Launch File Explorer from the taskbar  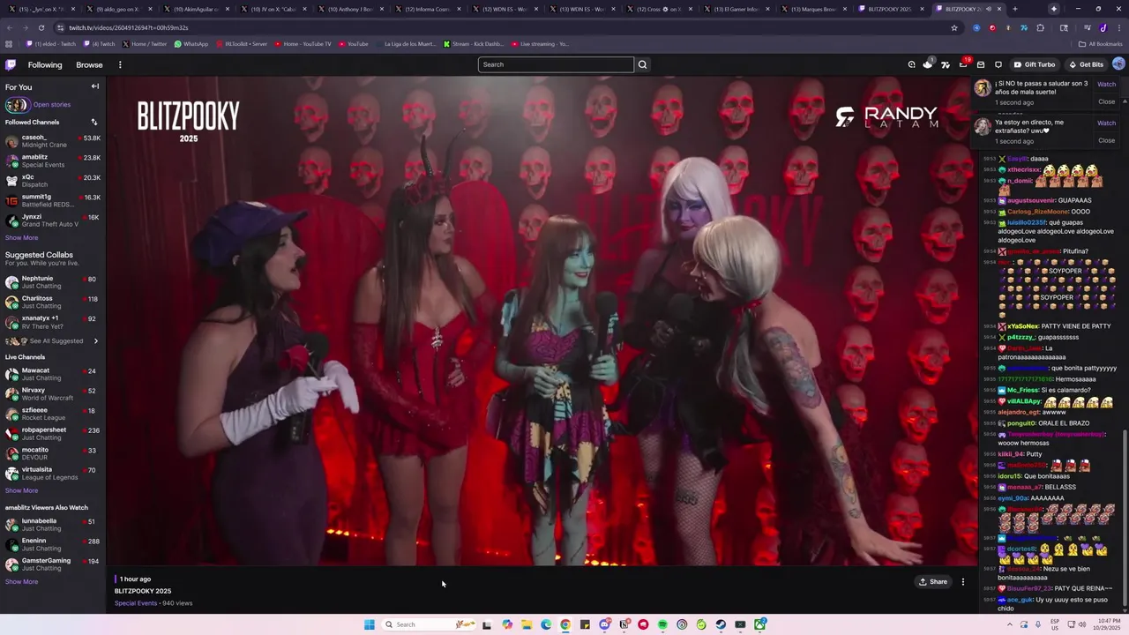pos(527,624)
